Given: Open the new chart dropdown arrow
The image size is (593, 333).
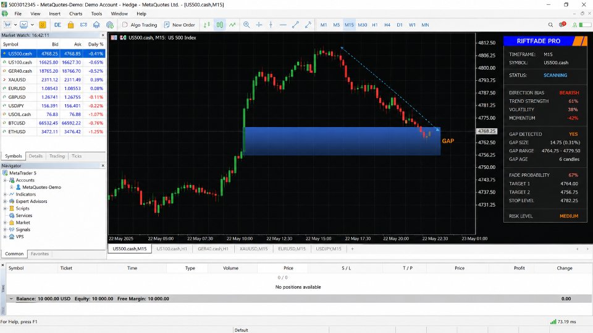Looking at the screenshot, I should click(15, 25).
